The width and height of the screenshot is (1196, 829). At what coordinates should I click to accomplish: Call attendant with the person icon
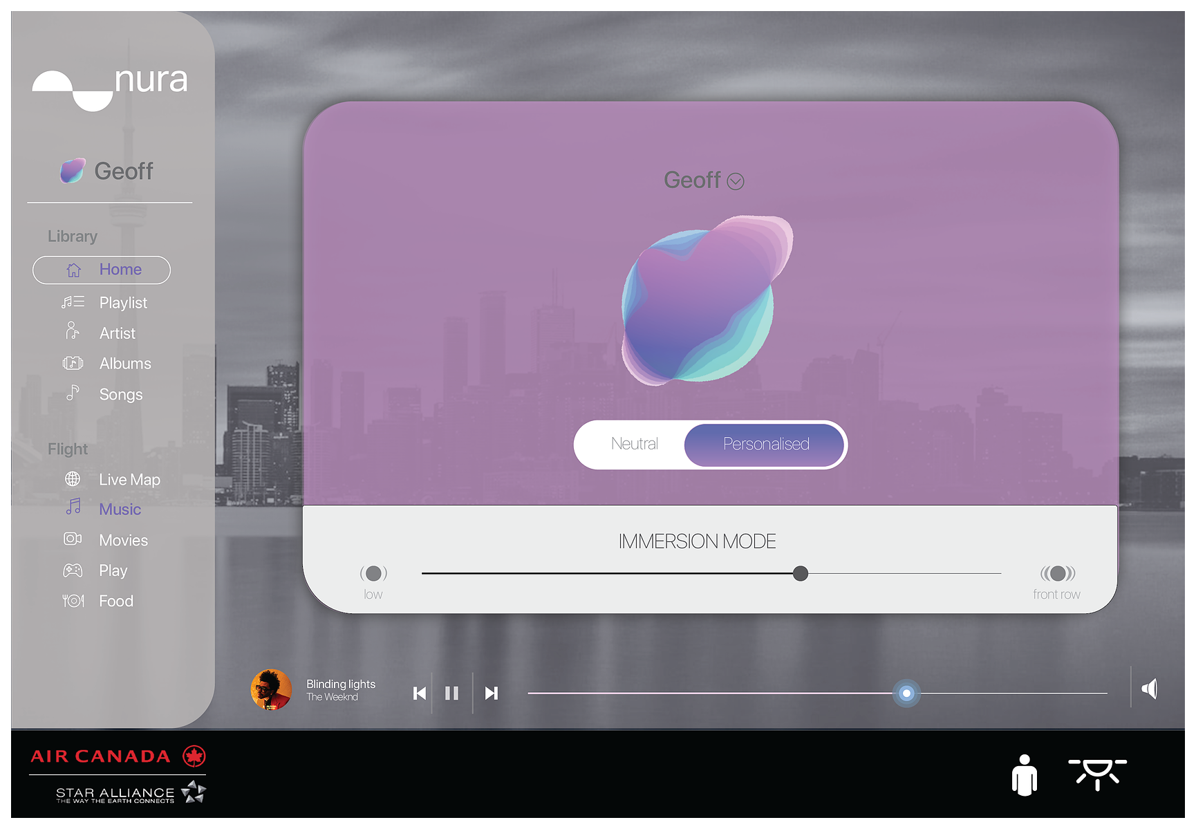pos(1025,775)
